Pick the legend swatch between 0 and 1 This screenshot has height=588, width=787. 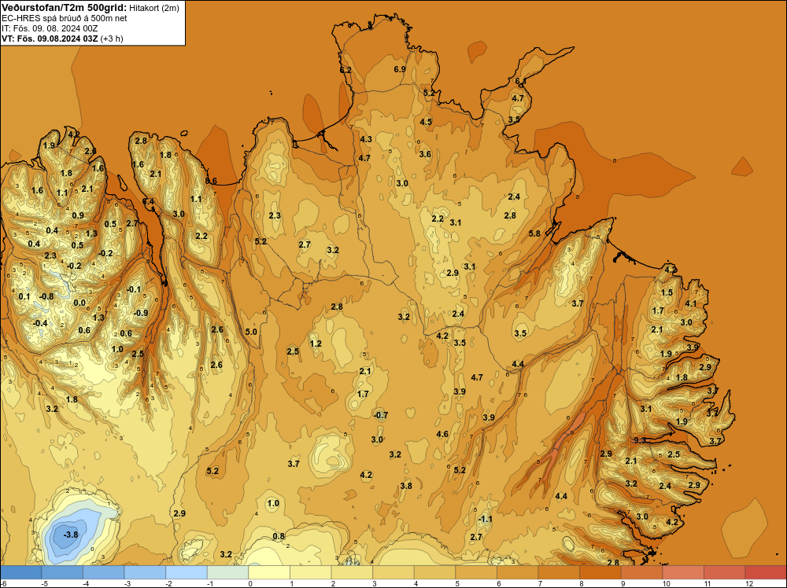coord(269,572)
